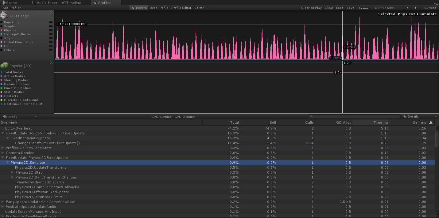The height and width of the screenshot is (218, 439).
Task: Click the sort arrow in the header
Action: pyautogui.click(x=431, y=122)
